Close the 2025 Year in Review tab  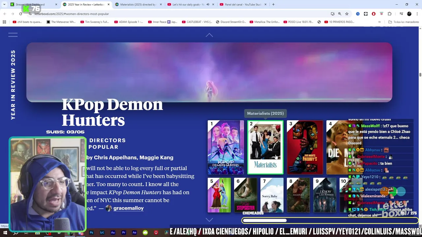(108, 5)
